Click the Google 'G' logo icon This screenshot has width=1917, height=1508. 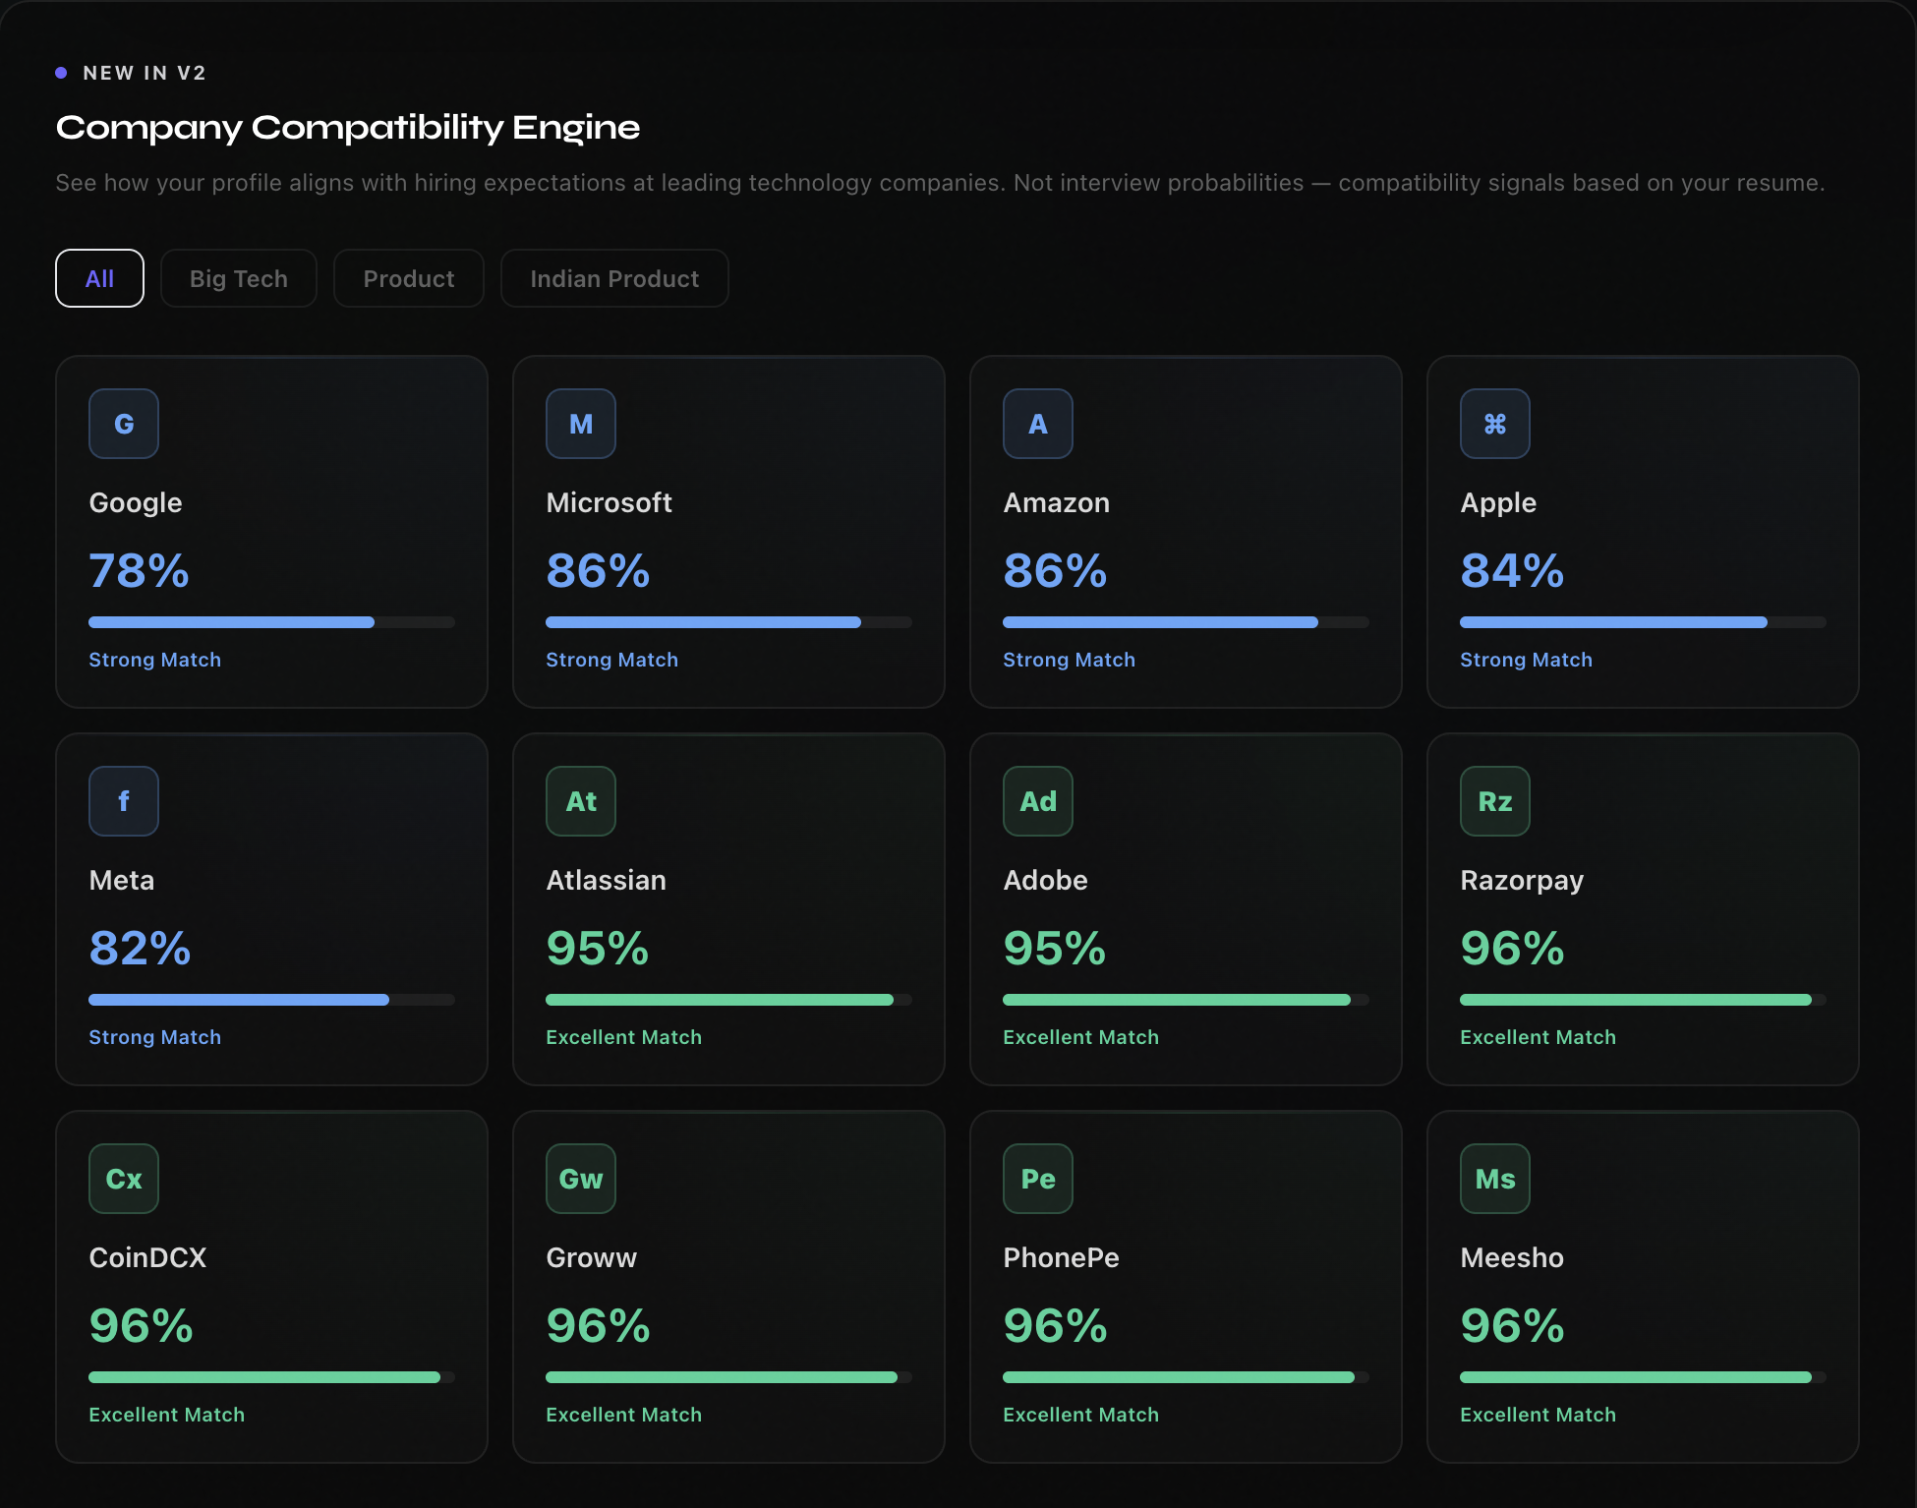(124, 424)
